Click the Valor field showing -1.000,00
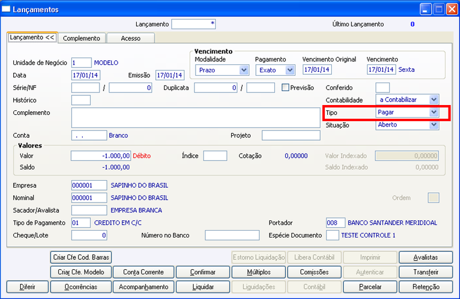Image resolution: width=460 pixels, height=299 pixels. 101,156
